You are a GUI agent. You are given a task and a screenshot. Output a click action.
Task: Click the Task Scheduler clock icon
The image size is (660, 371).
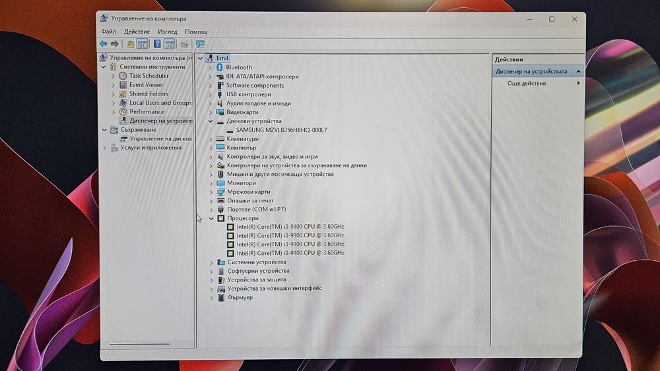point(123,76)
